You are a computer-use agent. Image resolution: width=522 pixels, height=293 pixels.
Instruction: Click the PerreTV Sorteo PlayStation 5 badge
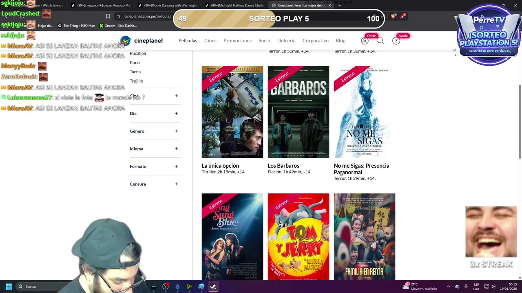(x=488, y=35)
